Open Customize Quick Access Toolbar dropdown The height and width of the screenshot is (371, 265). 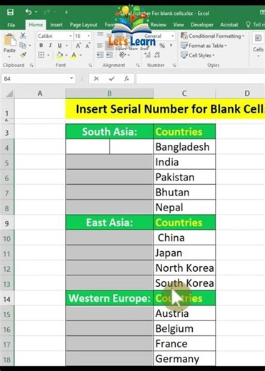(x=66, y=12)
